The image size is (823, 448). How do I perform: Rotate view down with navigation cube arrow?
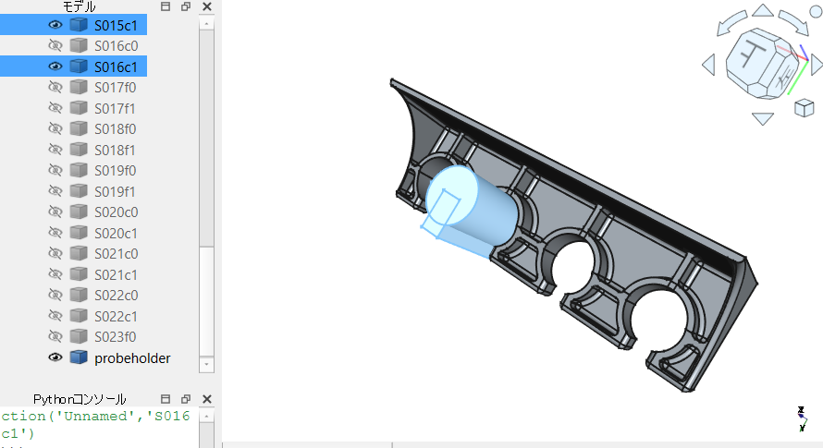coord(763,118)
